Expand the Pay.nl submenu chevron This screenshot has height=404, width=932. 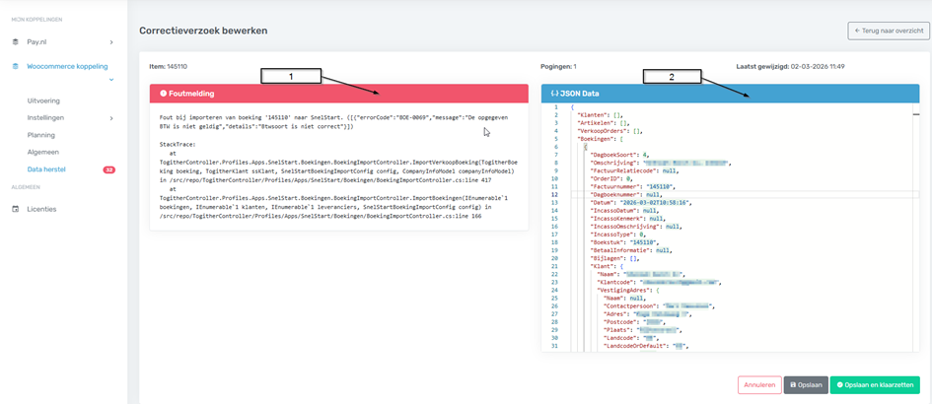tap(111, 42)
